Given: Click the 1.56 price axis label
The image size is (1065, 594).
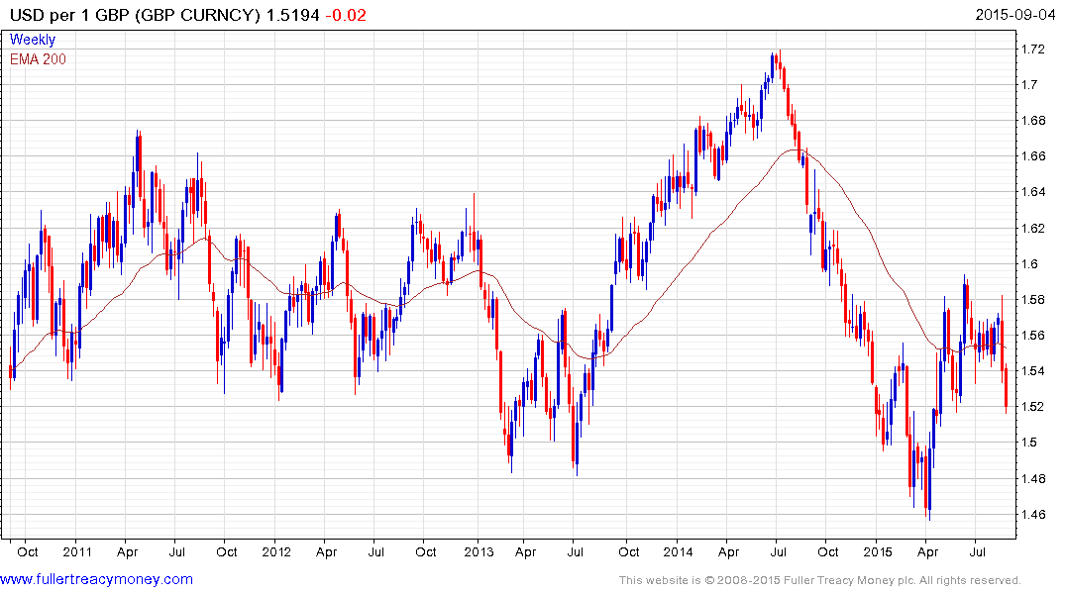Looking at the screenshot, I should tap(1033, 336).
